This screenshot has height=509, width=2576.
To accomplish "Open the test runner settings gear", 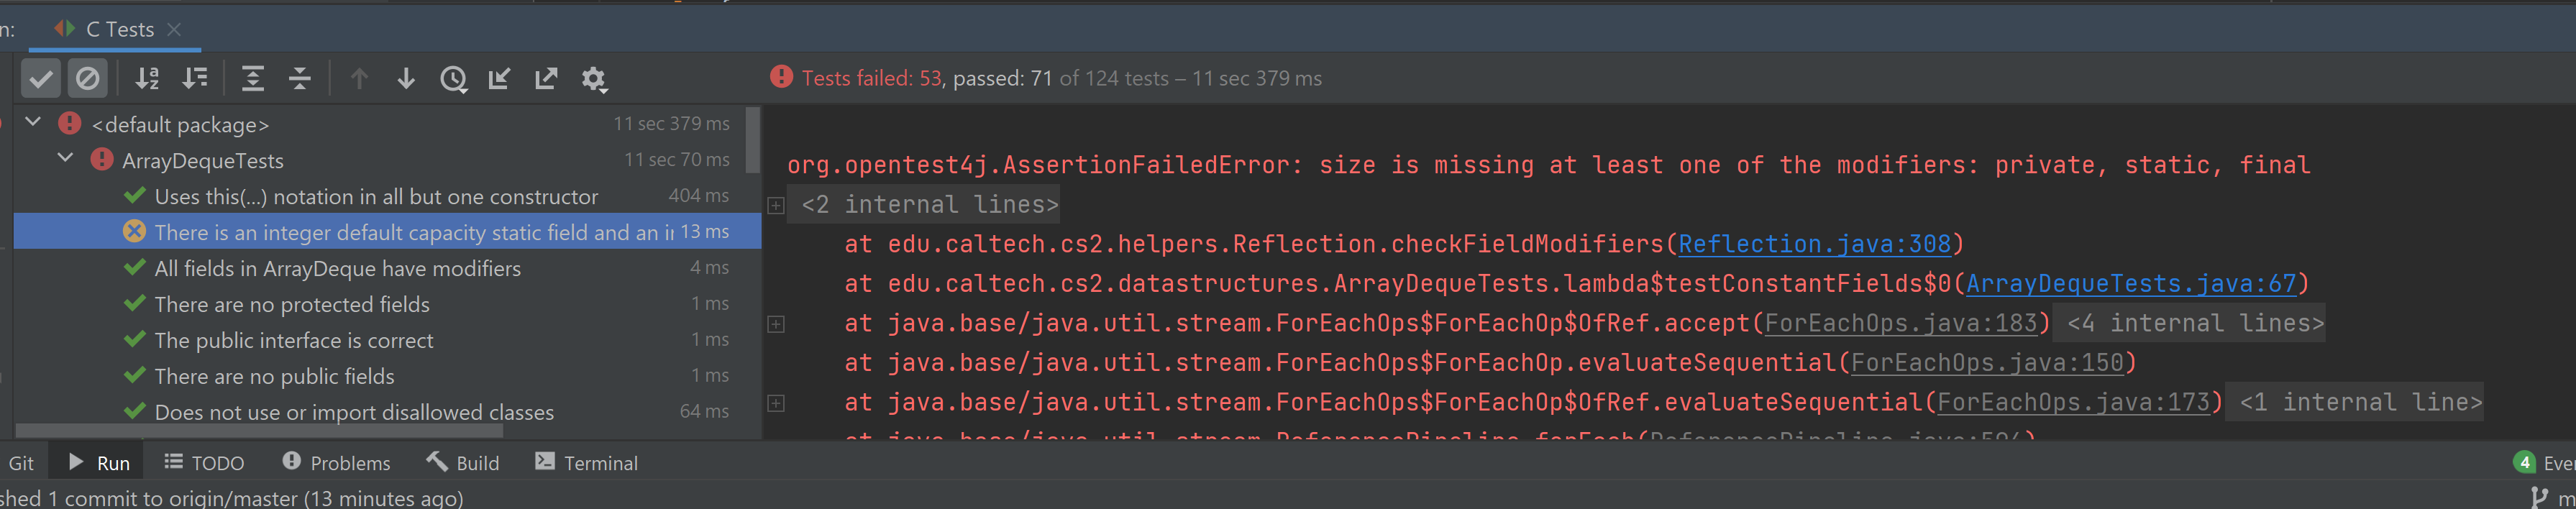I will point(594,79).
